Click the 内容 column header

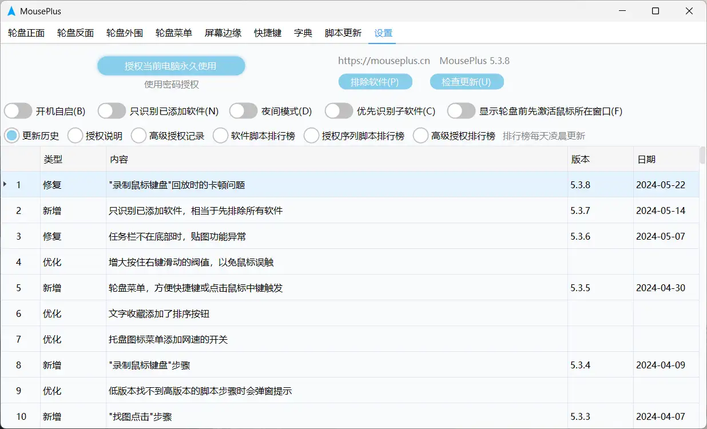pos(337,160)
